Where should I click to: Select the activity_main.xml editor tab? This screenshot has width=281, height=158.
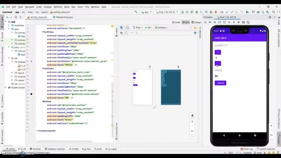pyautogui.click(x=39, y=17)
